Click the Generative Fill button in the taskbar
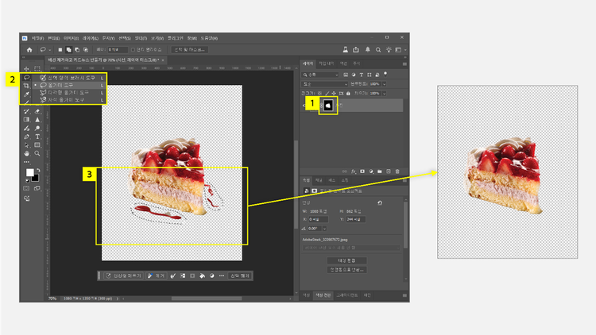The image size is (596, 335). tap(124, 275)
